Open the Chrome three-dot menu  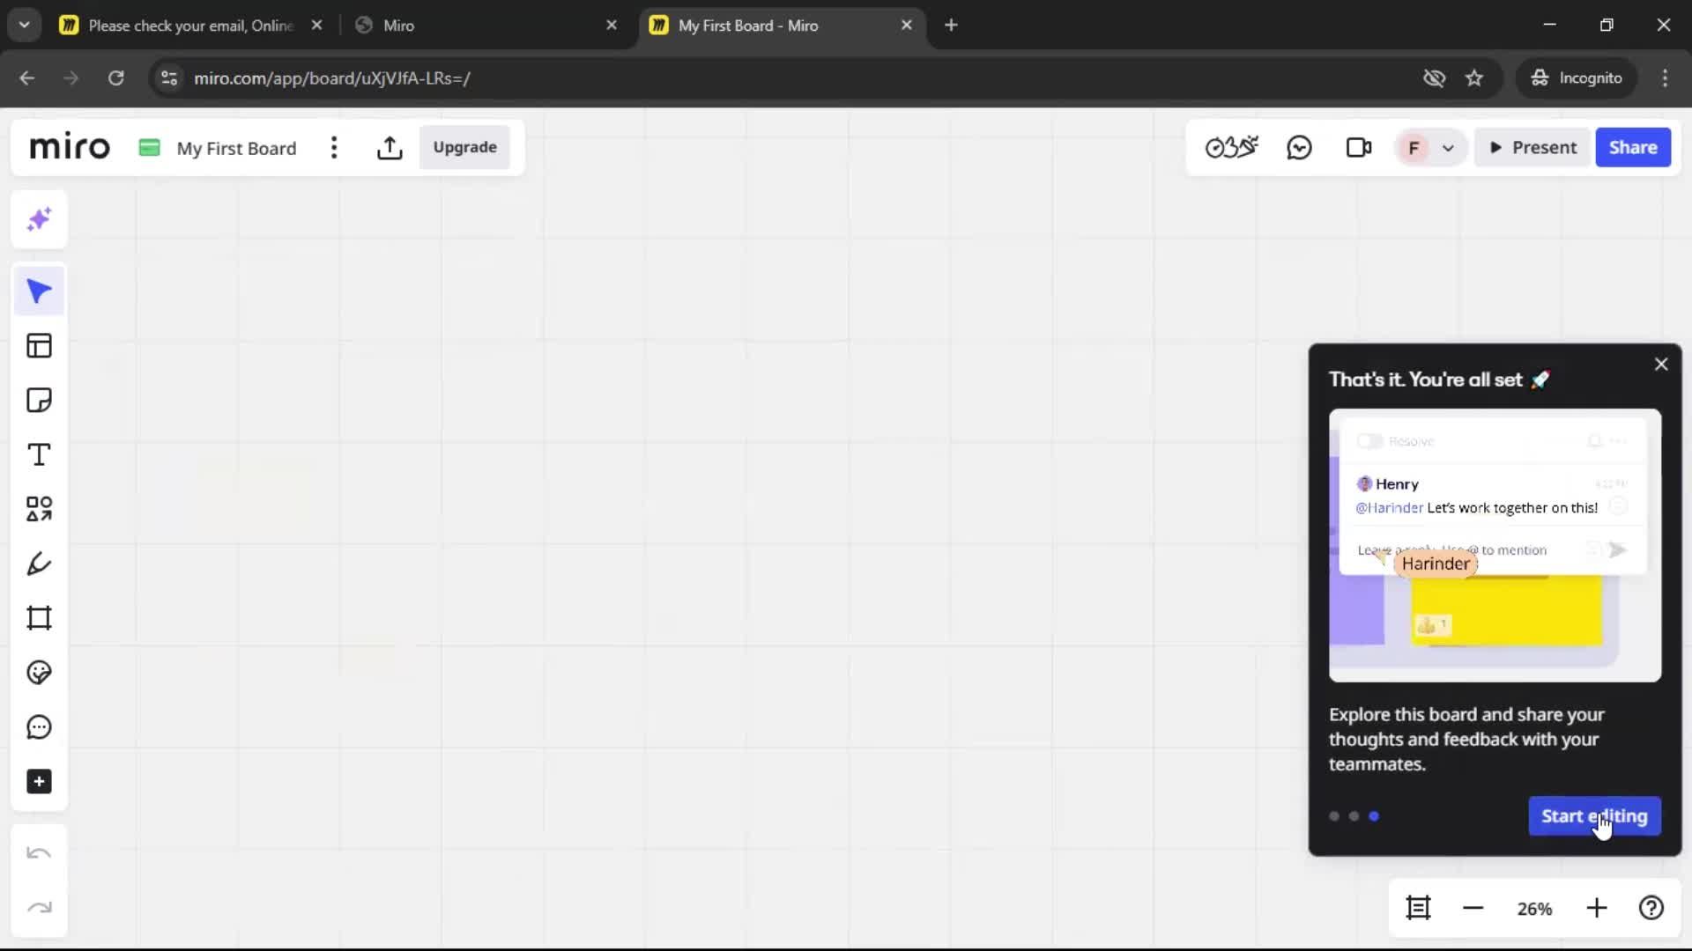pos(1665,78)
